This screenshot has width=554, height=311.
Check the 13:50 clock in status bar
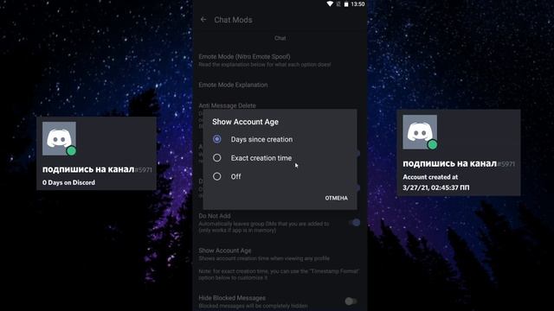tap(358, 4)
